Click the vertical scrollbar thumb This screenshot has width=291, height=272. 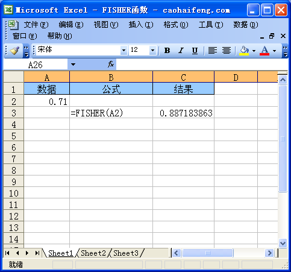coord(283,139)
